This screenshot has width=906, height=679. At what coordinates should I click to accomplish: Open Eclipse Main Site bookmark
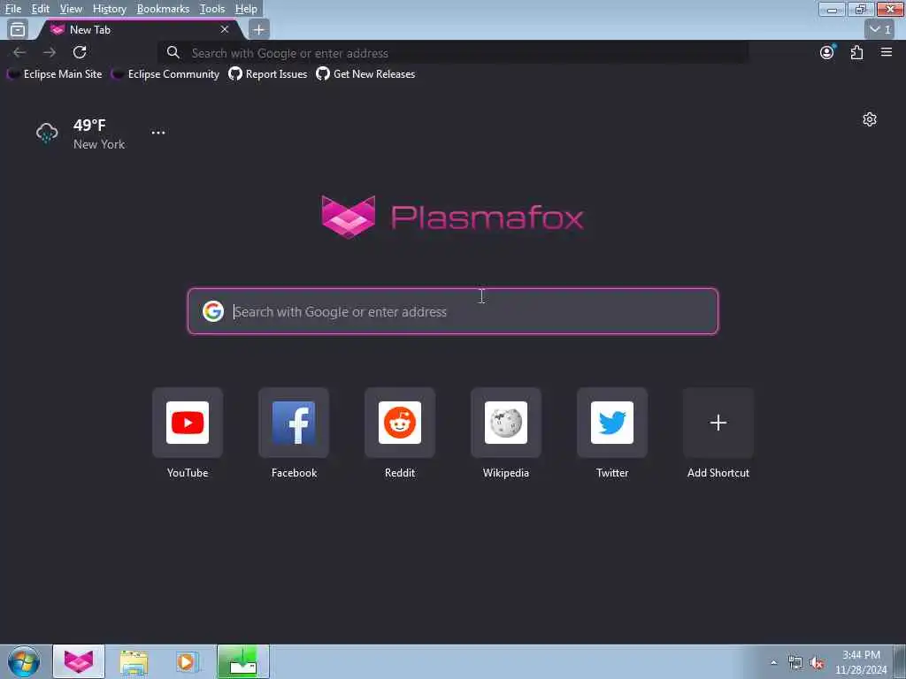tap(55, 74)
